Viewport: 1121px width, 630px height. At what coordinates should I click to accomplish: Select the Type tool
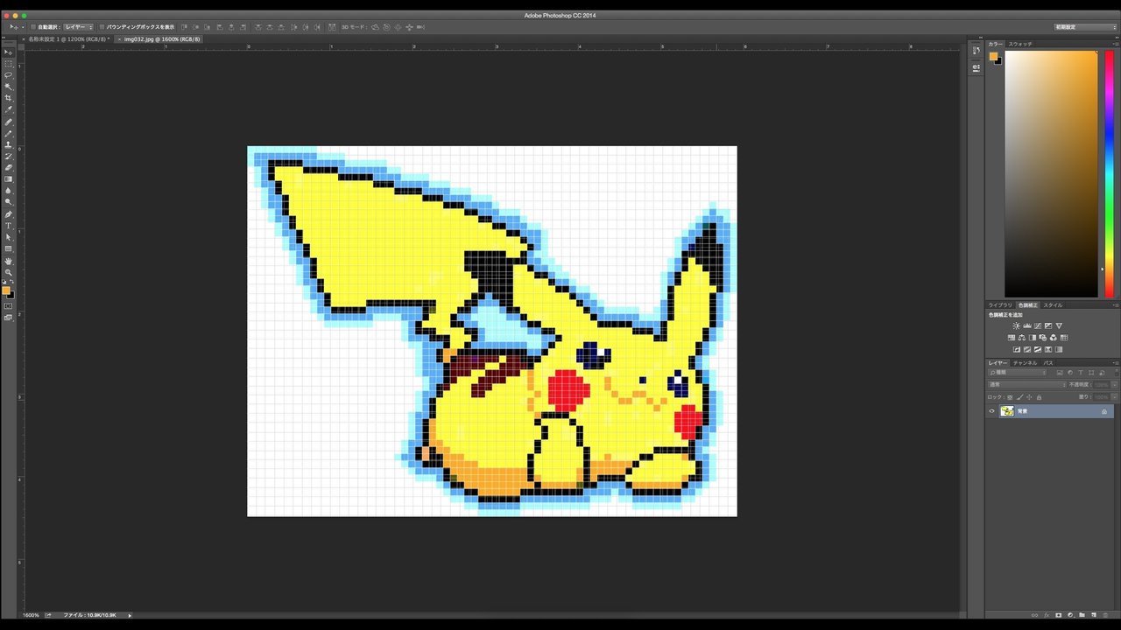9,226
